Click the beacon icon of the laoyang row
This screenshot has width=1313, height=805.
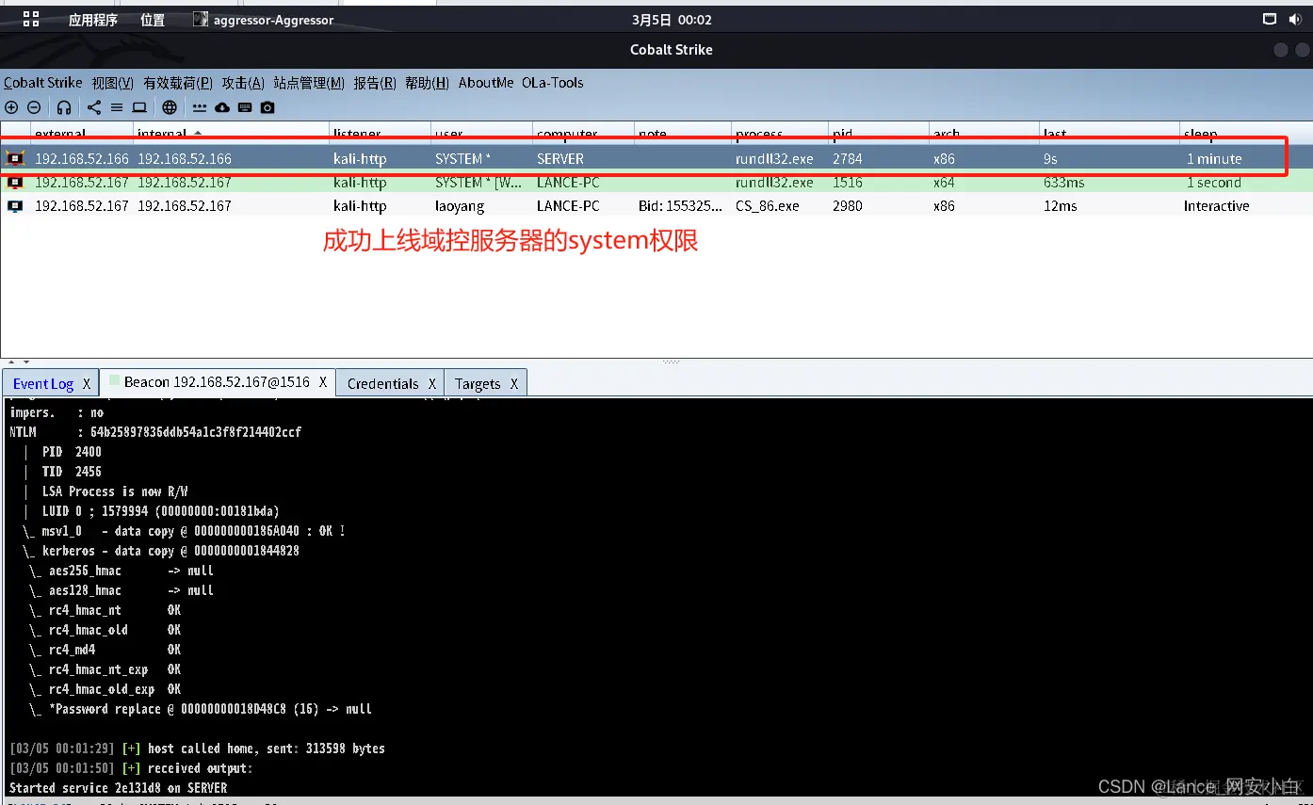click(x=15, y=205)
